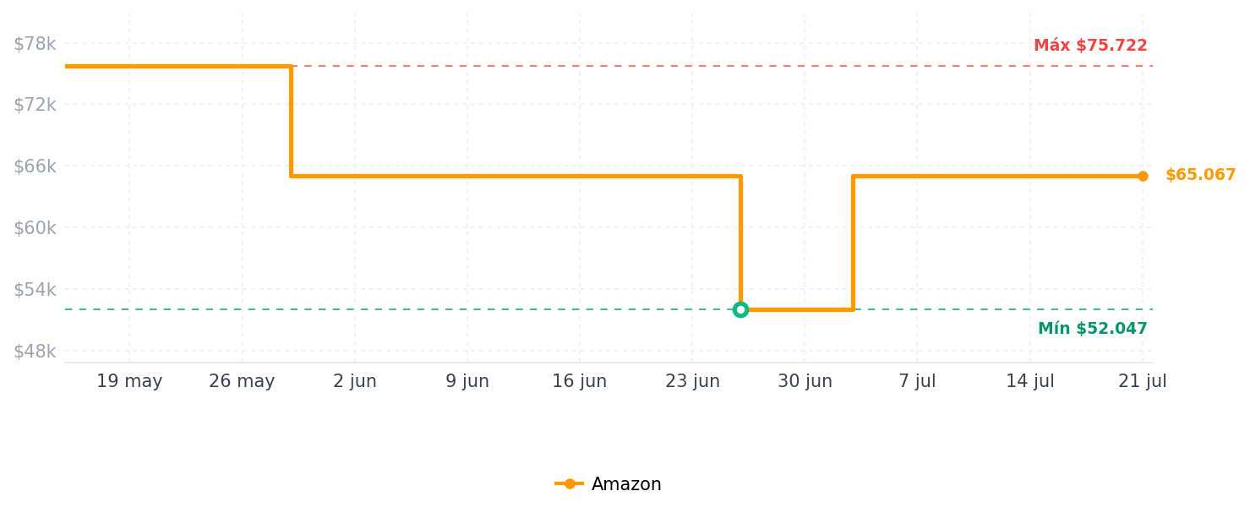Click the 14 jul date label

(1029, 381)
